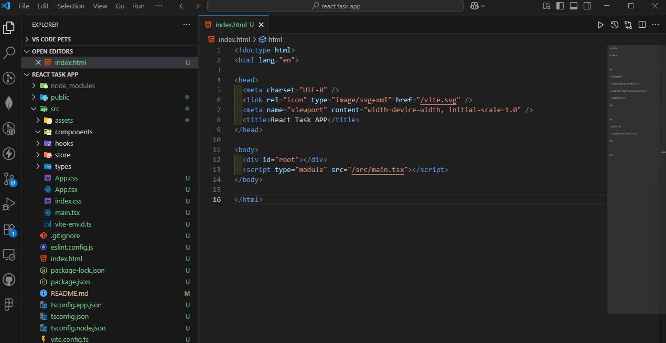Image resolution: width=666 pixels, height=343 pixels.
Task: Open the File menu
Action: (x=24, y=6)
